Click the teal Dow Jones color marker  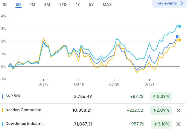tap(3, 124)
